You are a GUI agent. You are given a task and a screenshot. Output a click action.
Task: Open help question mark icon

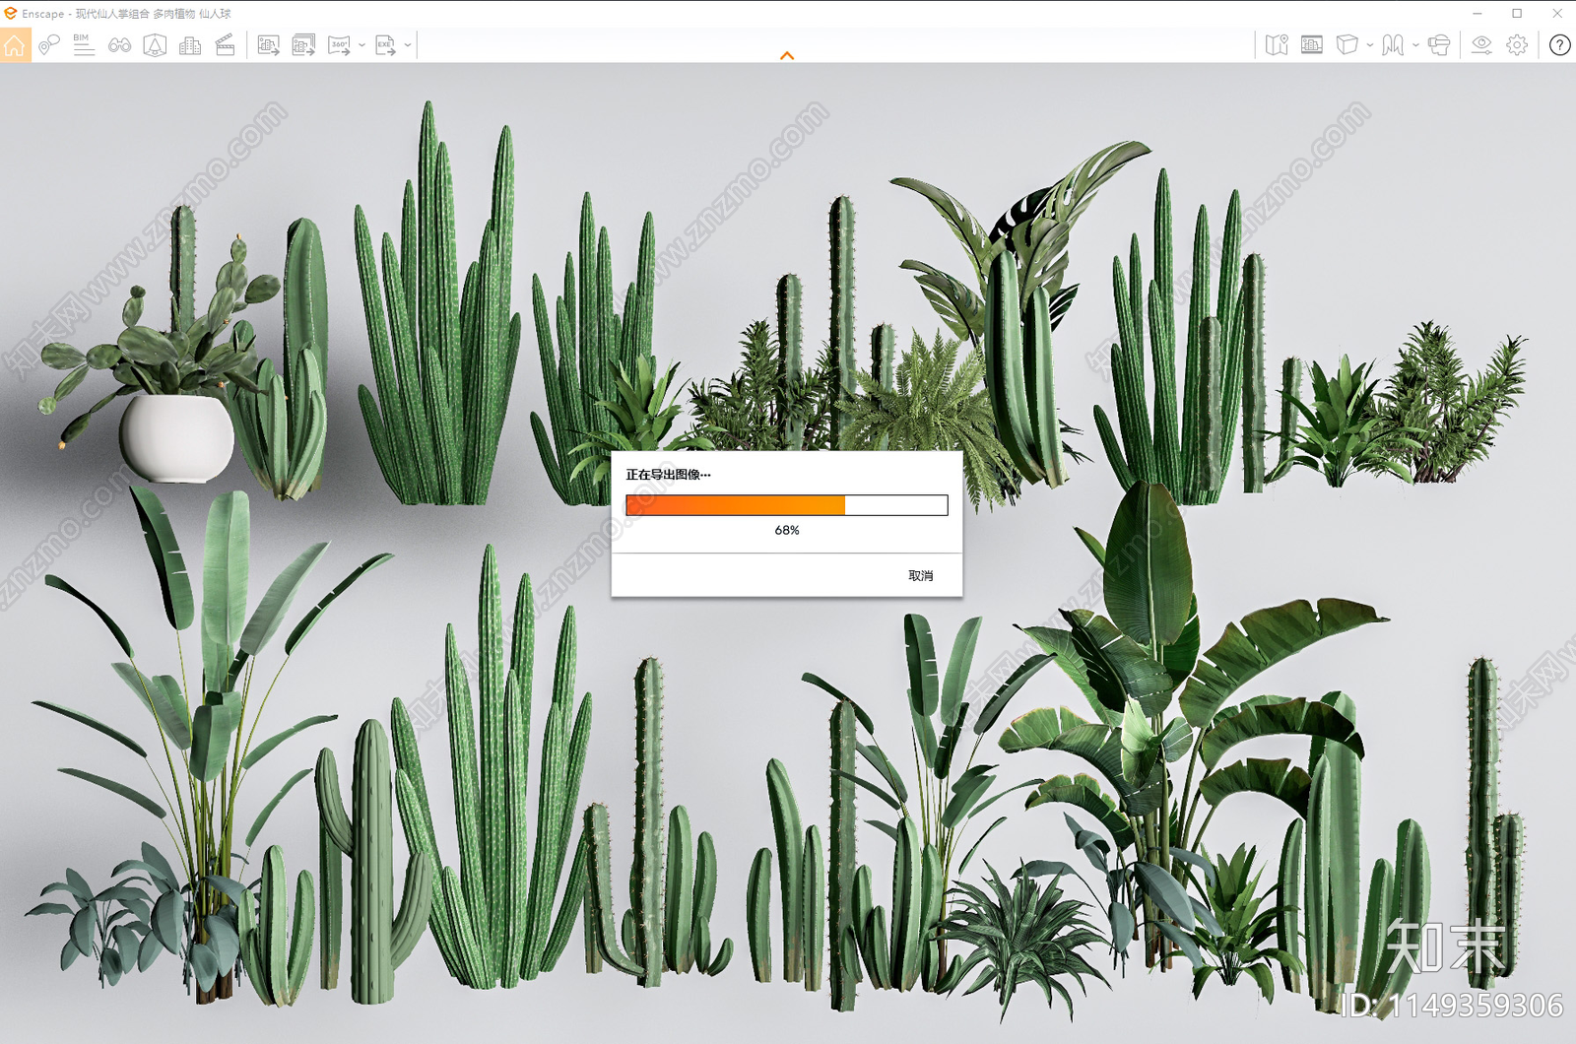click(1559, 45)
